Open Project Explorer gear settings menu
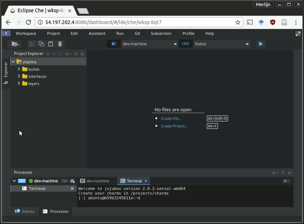304x224 pixels. (68, 54)
